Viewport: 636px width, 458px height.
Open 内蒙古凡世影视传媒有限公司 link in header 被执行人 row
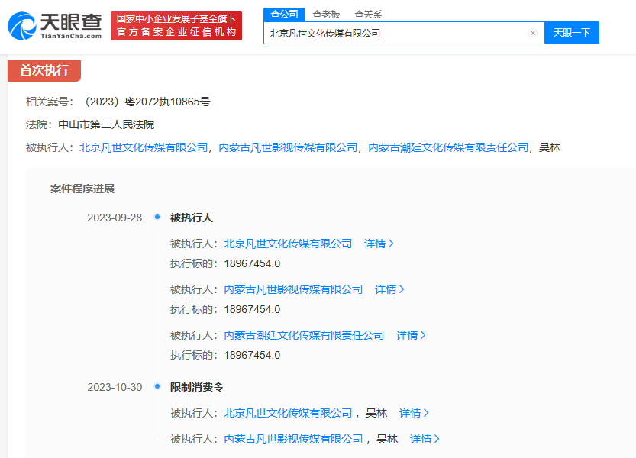coord(288,147)
